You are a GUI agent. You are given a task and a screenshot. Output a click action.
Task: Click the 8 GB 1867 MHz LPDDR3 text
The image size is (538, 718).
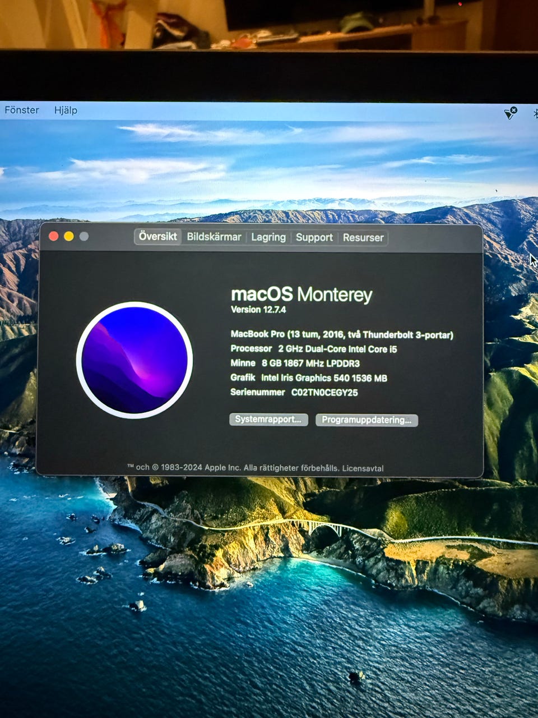tap(310, 363)
